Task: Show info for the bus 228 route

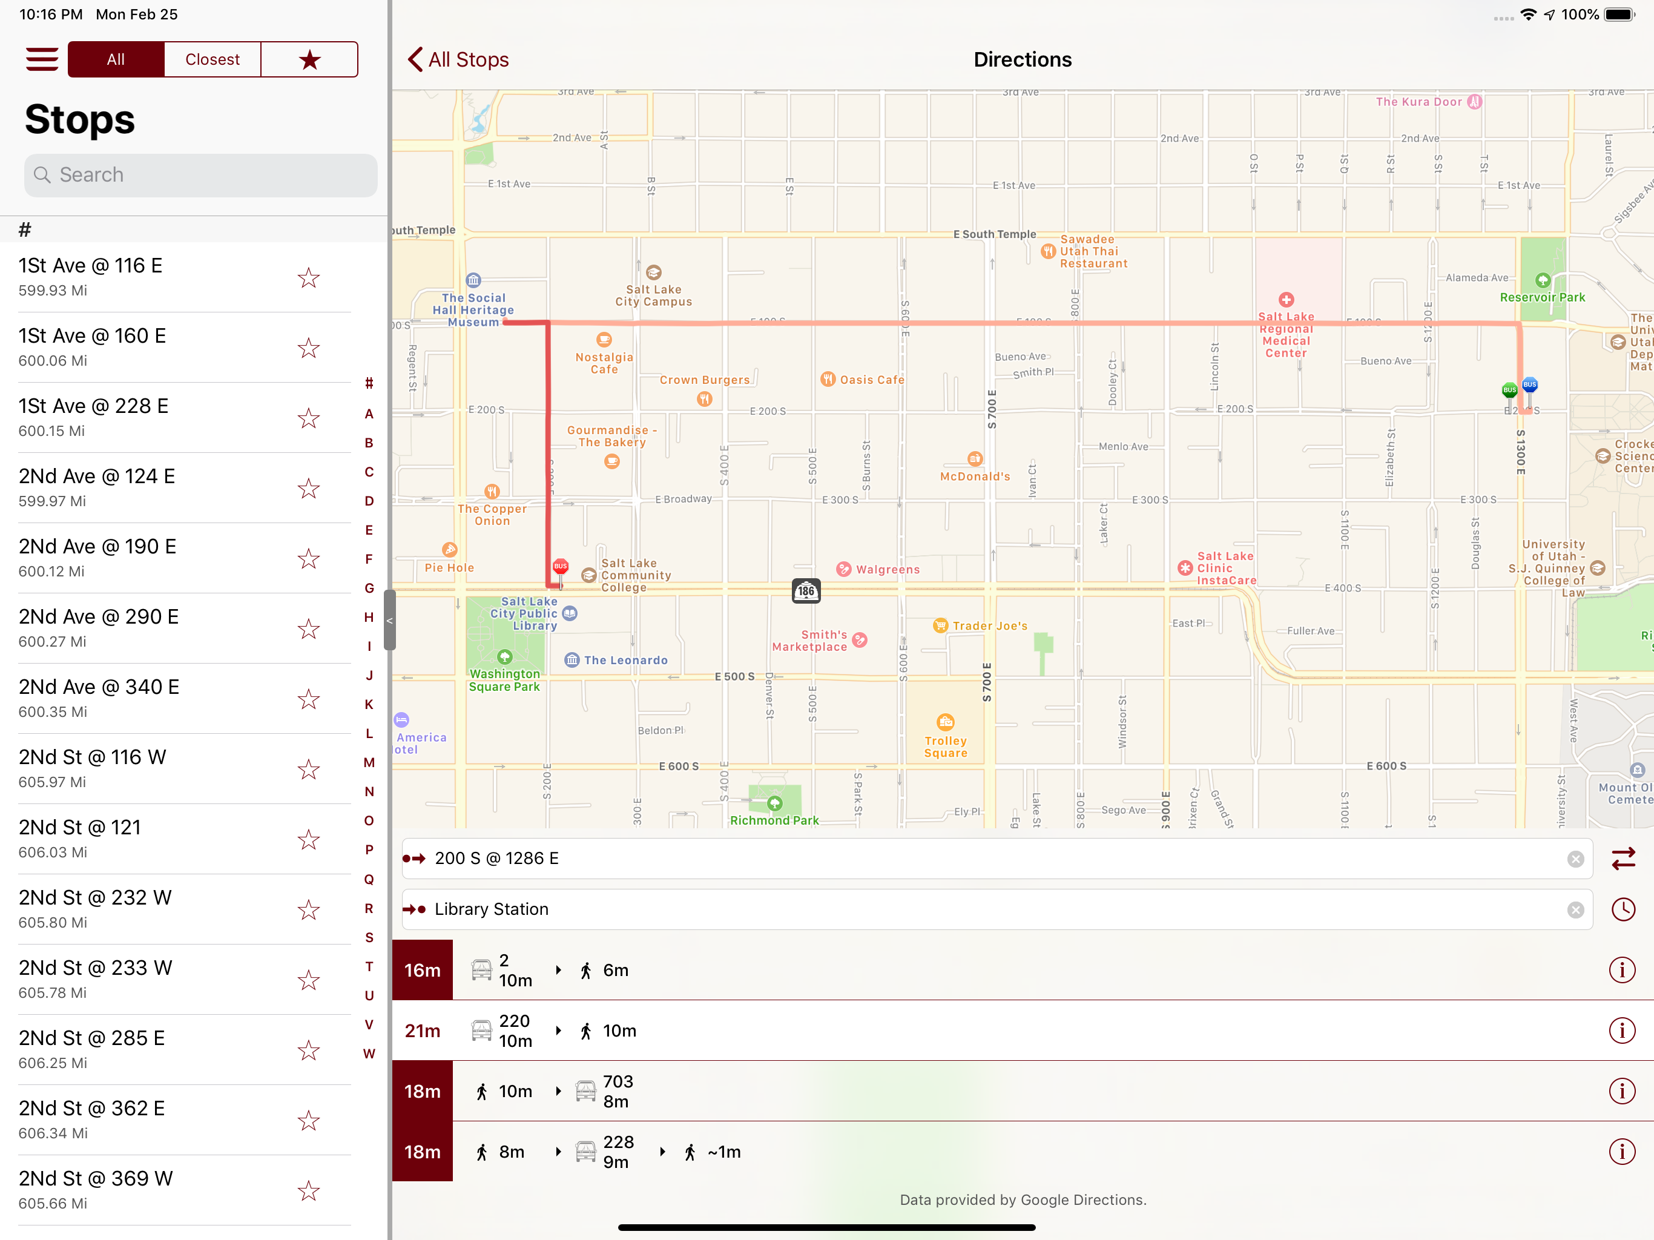Action: (1622, 1152)
